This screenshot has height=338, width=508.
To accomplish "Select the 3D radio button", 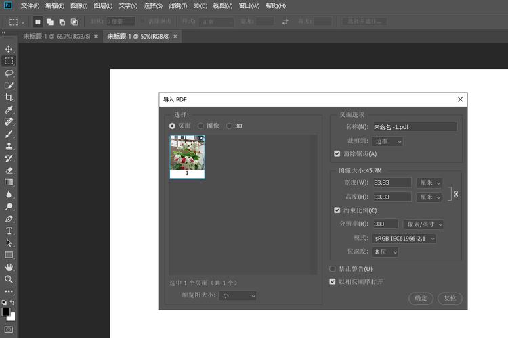I will point(230,126).
